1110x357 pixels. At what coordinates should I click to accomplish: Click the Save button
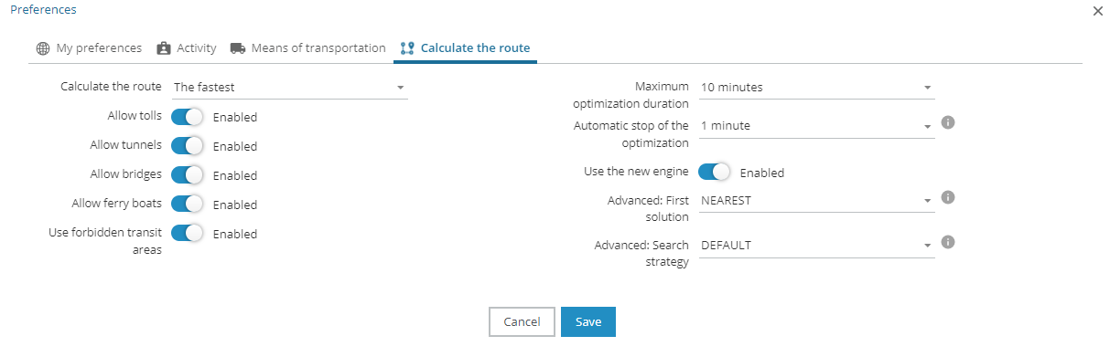click(588, 321)
